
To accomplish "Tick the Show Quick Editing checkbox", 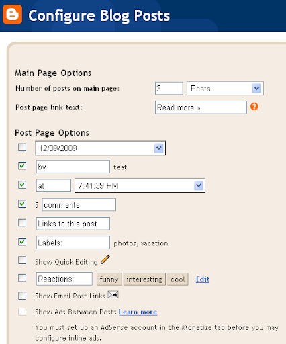I will click(22, 260).
